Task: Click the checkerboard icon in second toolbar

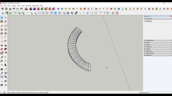Action: point(76,13)
